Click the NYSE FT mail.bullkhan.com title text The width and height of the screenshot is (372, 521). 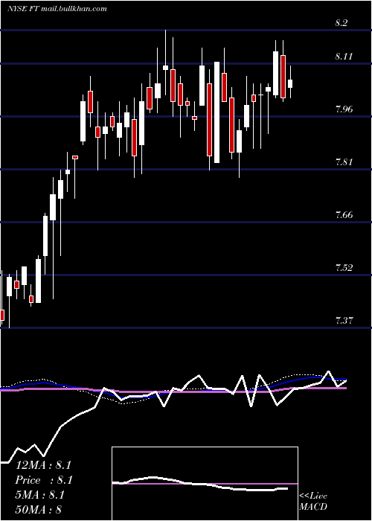(x=57, y=9)
